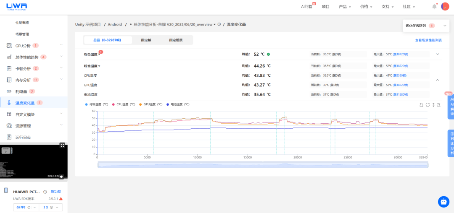The width and height of the screenshot is (454, 213).
Task: Open the 对比分析 side tab
Action: click(451, 143)
